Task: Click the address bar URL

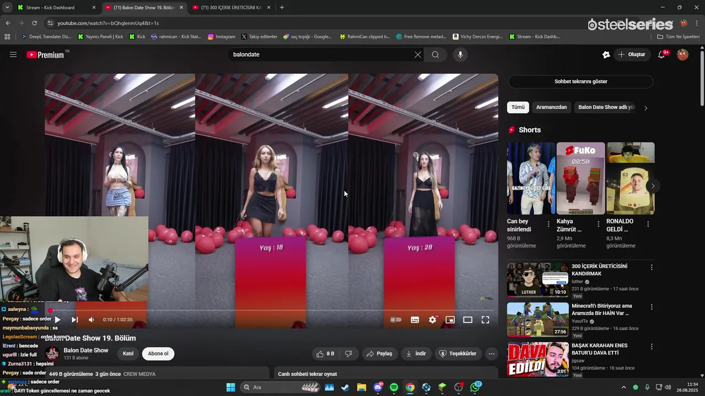Action: click(x=108, y=23)
